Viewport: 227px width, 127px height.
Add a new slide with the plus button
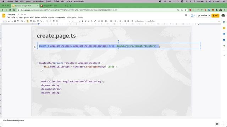click(4, 21)
